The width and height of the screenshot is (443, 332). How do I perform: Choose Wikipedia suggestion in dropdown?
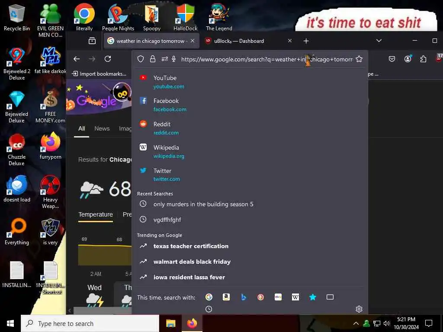pos(250,152)
